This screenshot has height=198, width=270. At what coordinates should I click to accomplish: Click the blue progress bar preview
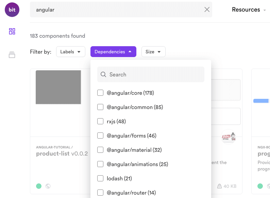pyautogui.click(x=261, y=101)
